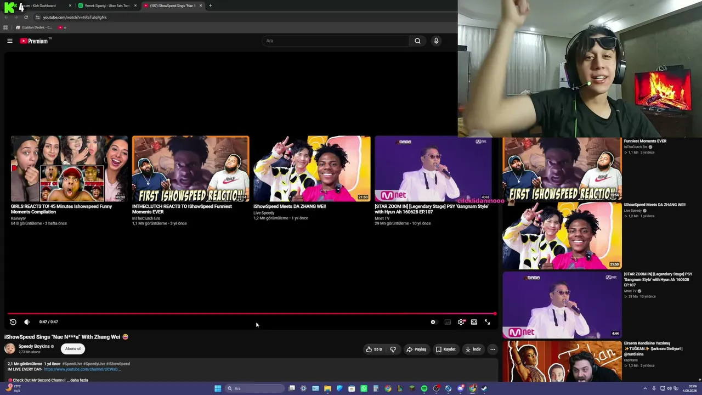Image resolution: width=702 pixels, height=395 pixels.
Task: Open the Windows Start menu
Action: 218,388
